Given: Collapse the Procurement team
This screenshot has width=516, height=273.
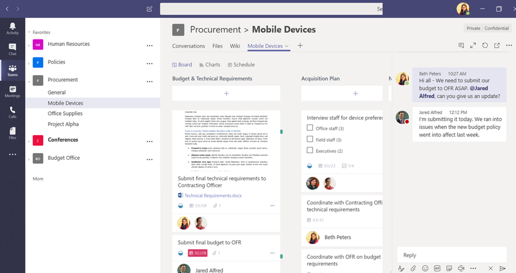Looking at the screenshot, I should pyautogui.click(x=29, y=81).
